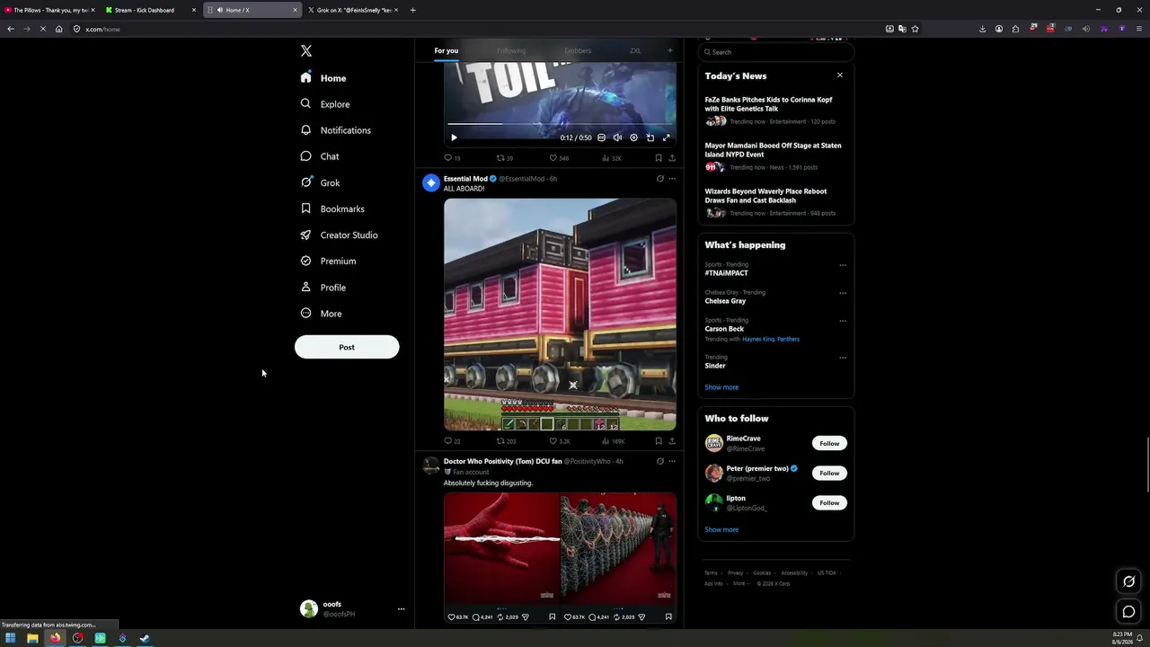
Task: Open the floating Grok button
Action: click(1129, 581)
